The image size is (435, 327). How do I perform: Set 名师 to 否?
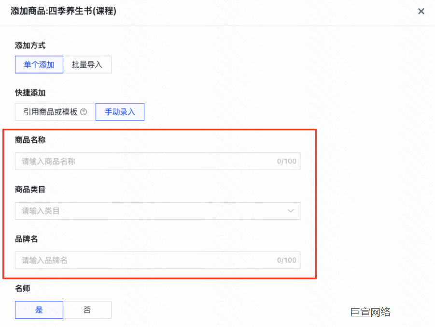coord(87,310)
